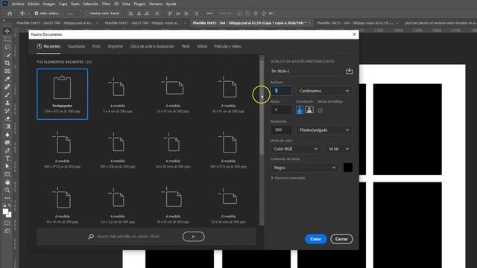The height and width of the screenshot is (268, 477).
Task: Select the Brush tool
Action: point(7,95)
